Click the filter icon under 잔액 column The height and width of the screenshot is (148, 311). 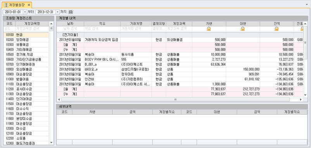point(277,29)
